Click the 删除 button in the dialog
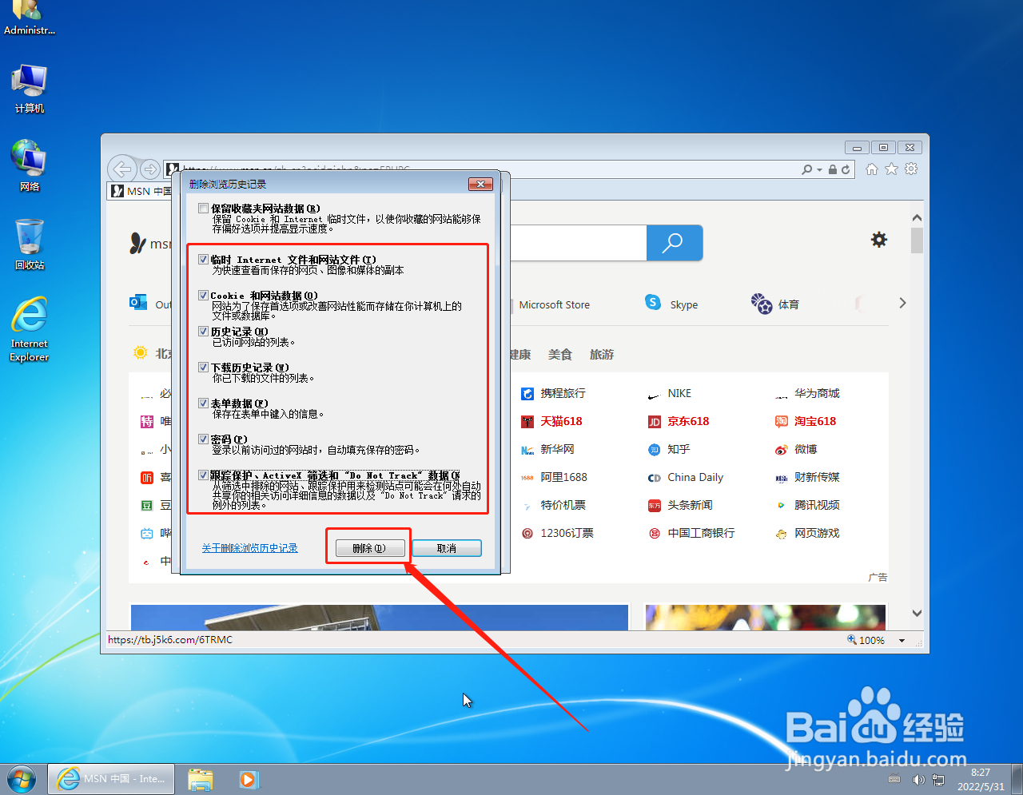 click(x=369, y=548)
